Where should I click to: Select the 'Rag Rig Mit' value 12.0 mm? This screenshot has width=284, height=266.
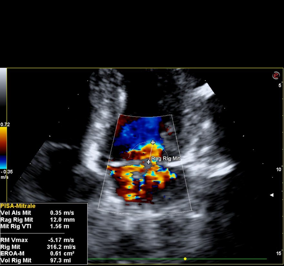(x=62, y=220)
